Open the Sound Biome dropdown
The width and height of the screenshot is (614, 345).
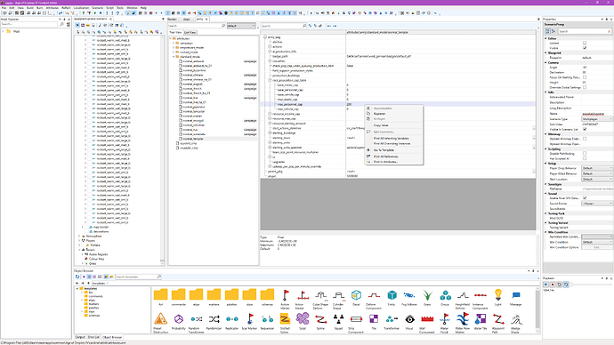click(x=597, y=204)
